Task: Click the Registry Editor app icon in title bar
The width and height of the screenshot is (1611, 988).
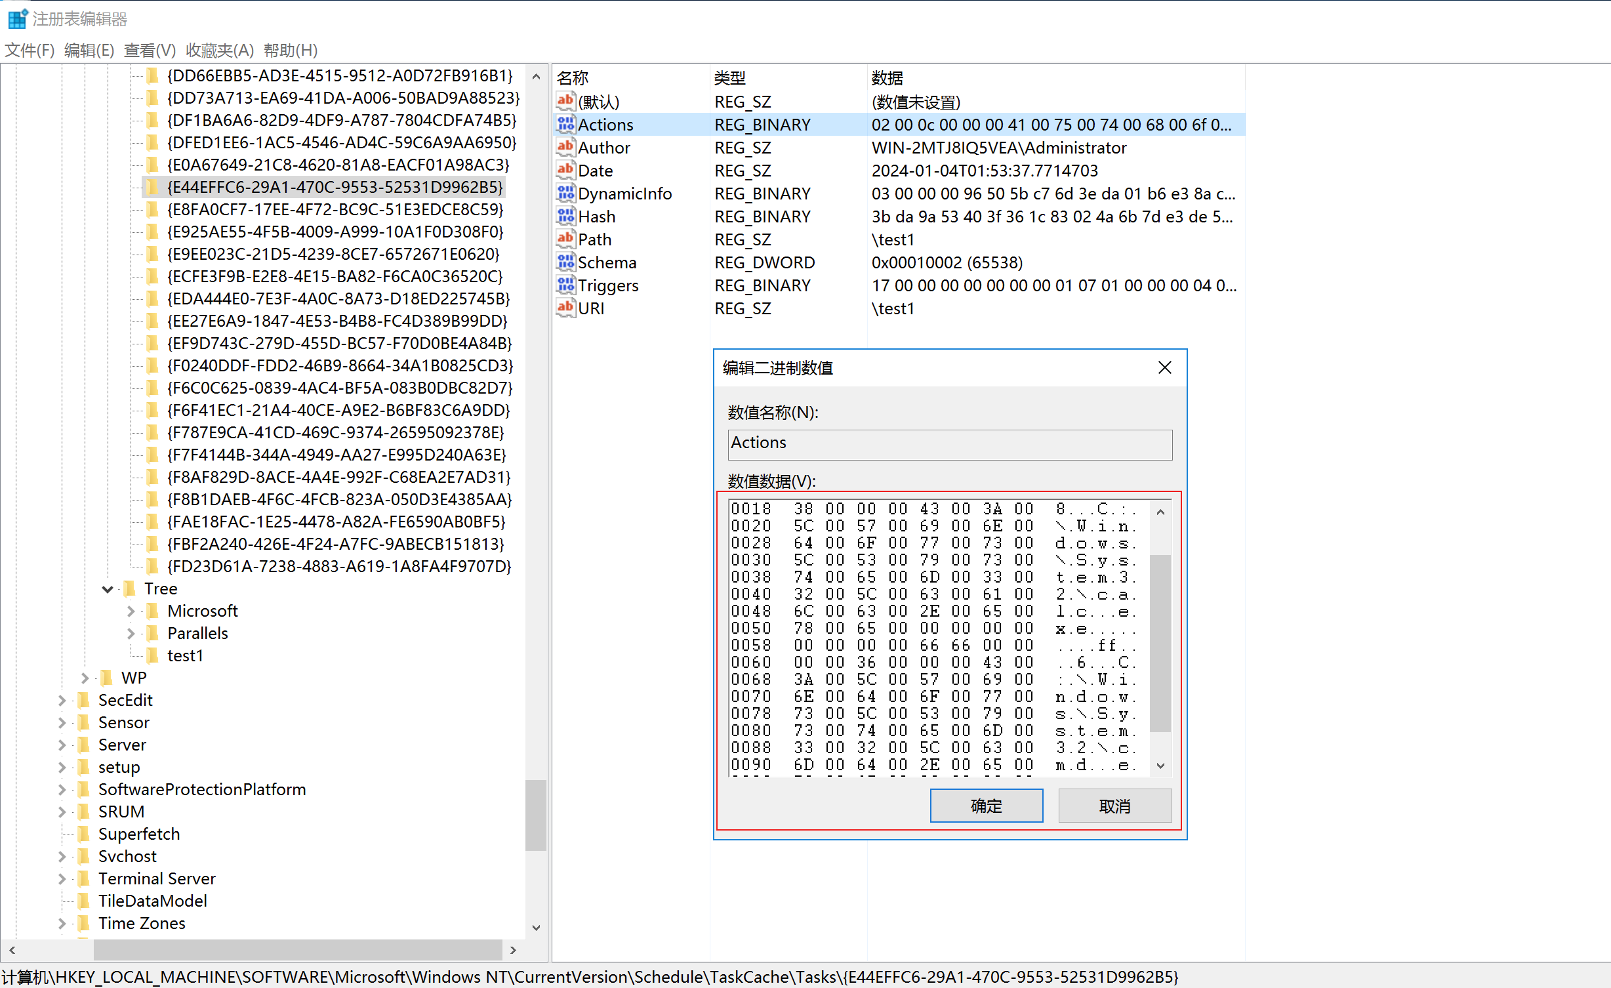Action: click(x=17, y=18)
